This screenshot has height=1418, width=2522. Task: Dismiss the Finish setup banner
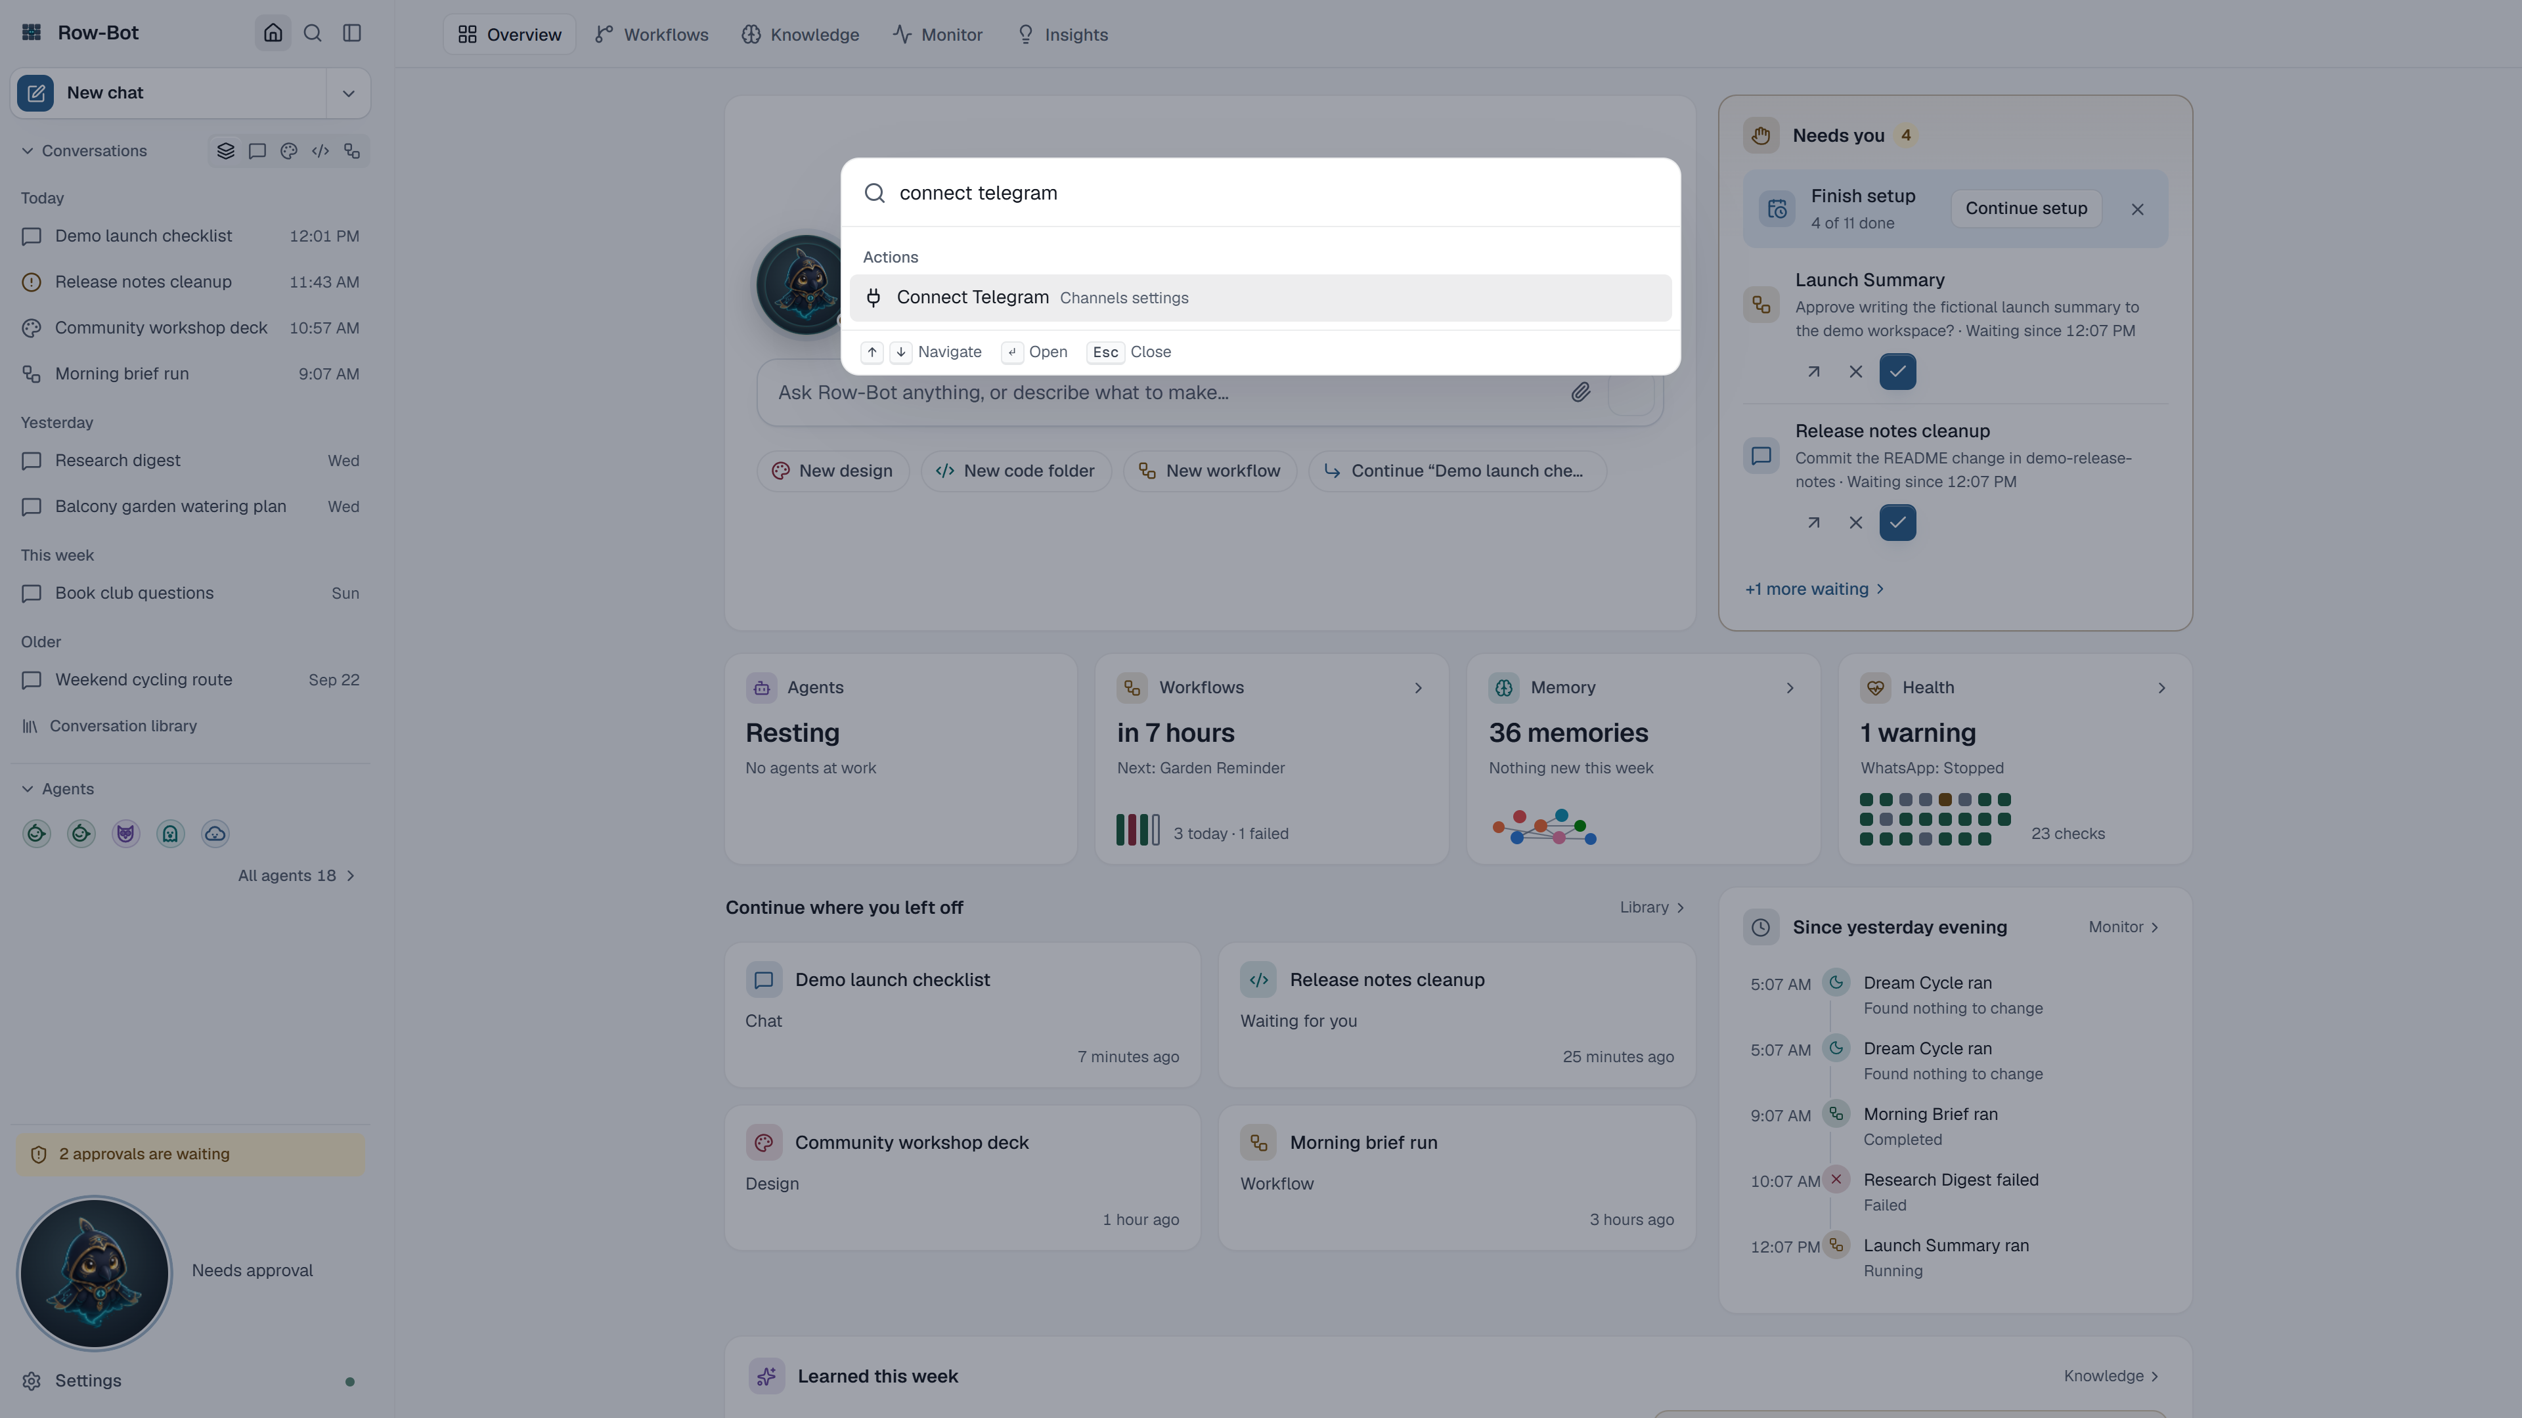coord(2137,209)
